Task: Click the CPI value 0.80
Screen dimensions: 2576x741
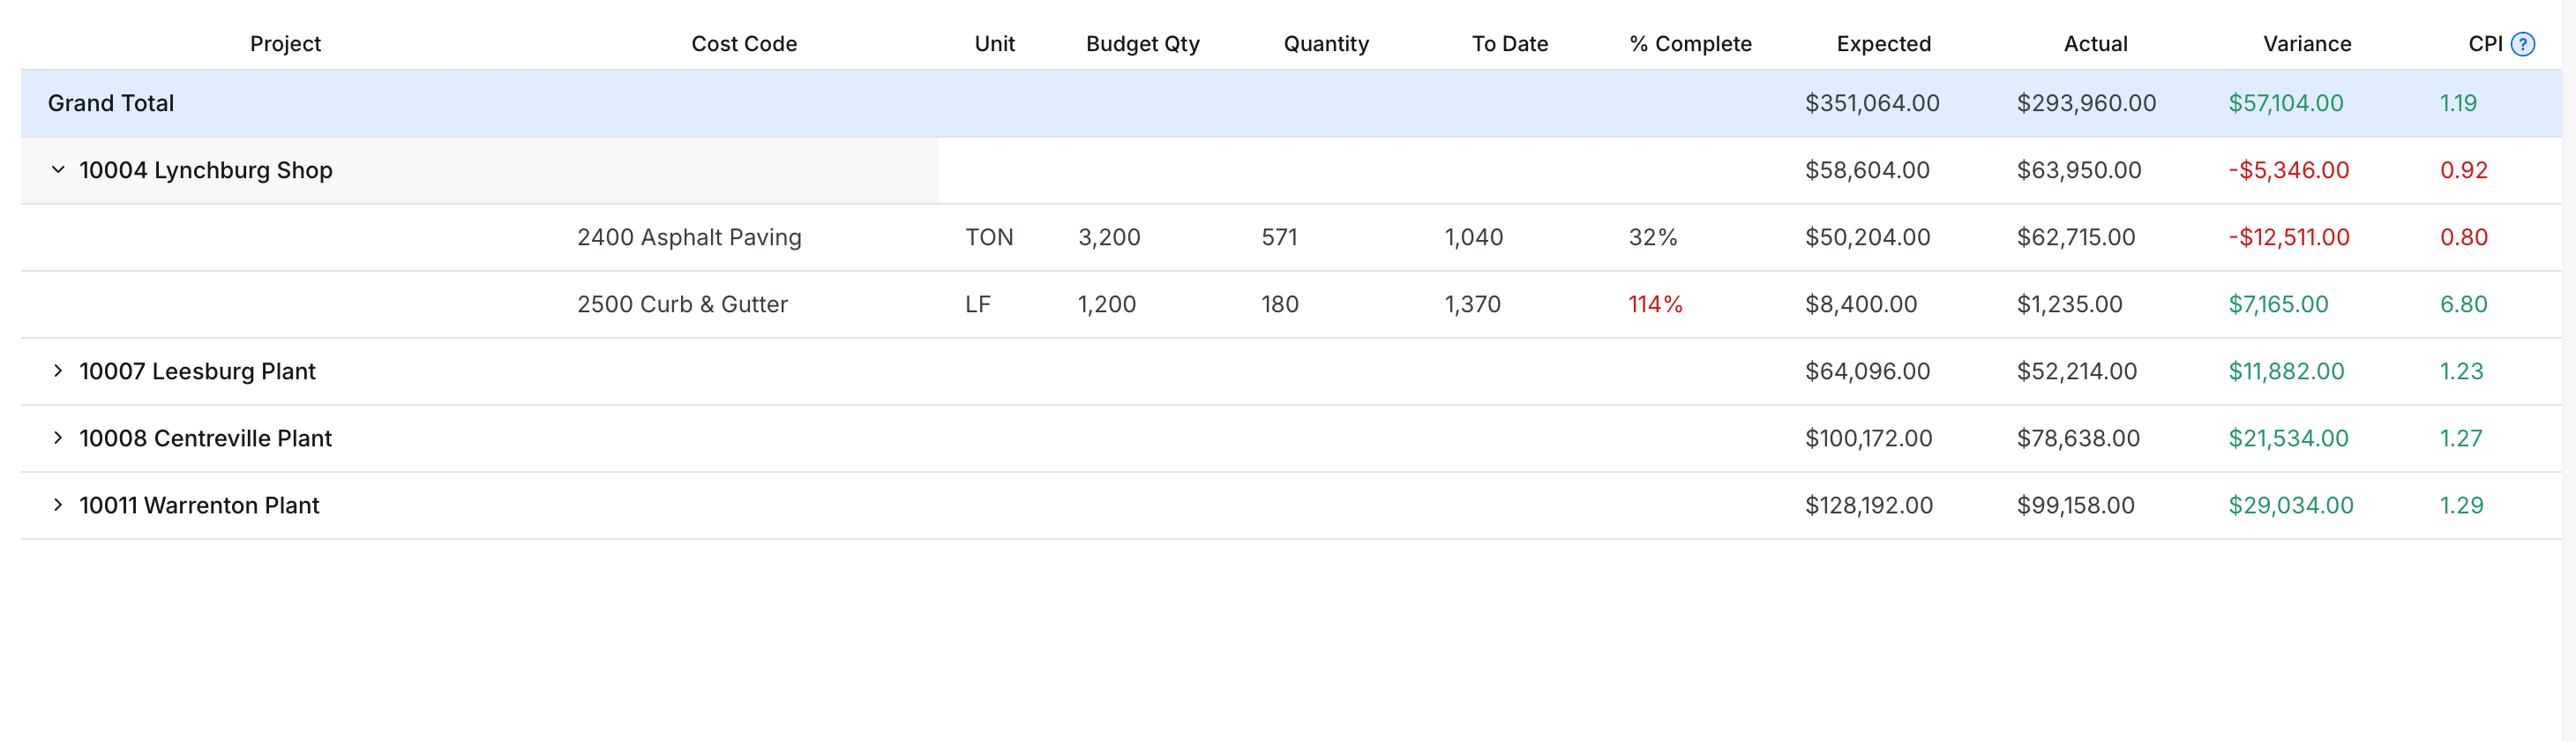Action: point(2463,237)
